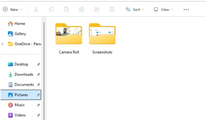Select the Gallery label in navigation pane
Screen dimensions: 206x120
(x=20, y=34)
